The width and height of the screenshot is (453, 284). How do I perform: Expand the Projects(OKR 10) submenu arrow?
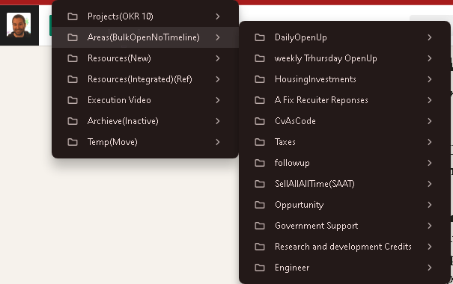pos(218,16)
